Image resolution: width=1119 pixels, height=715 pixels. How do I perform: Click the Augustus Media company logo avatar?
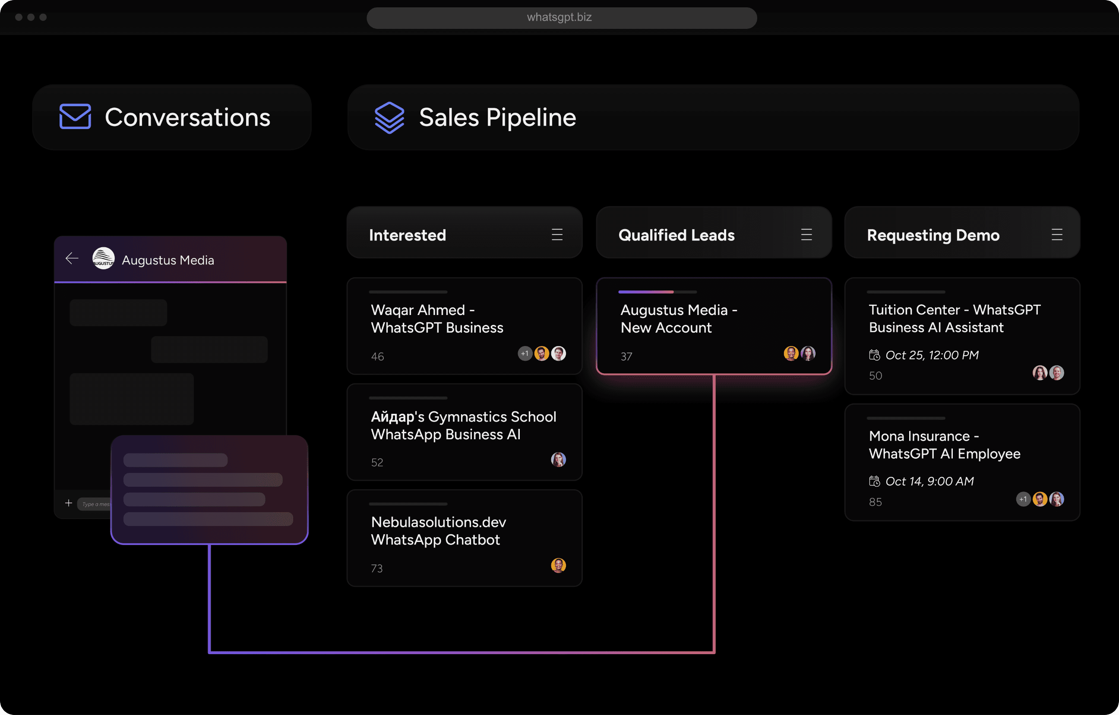point(103,258)
